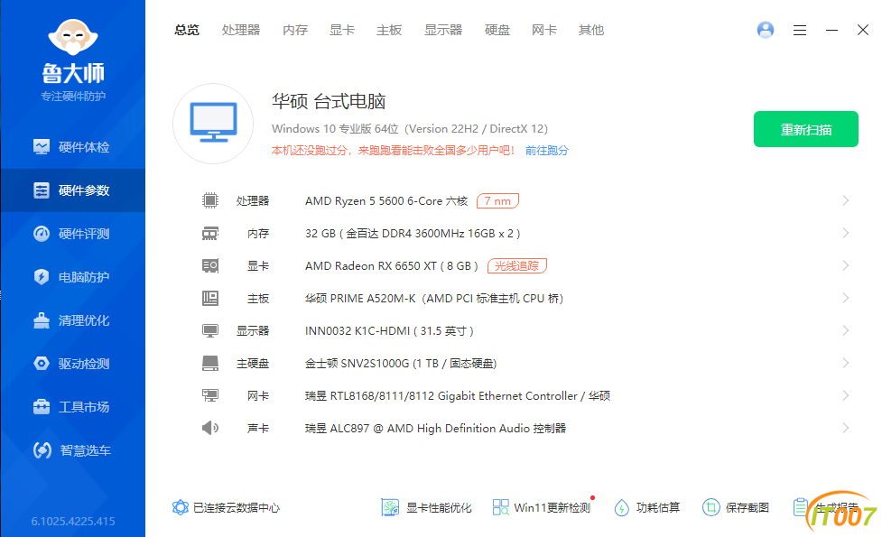Image resolution: width=882 pixels, height=537 pixels.
Task: Click the desktop computer picture icon
Action: [x=213, y=123]
